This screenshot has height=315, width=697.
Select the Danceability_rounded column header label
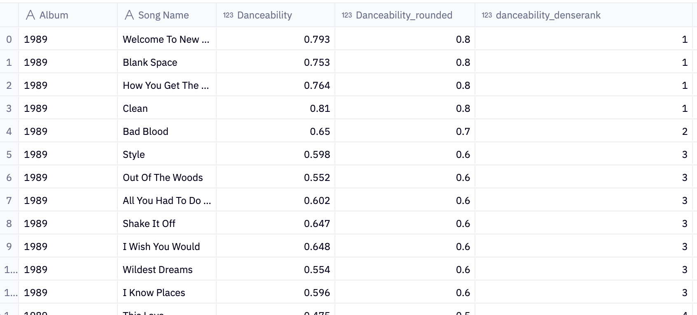(x=404, y=15)
